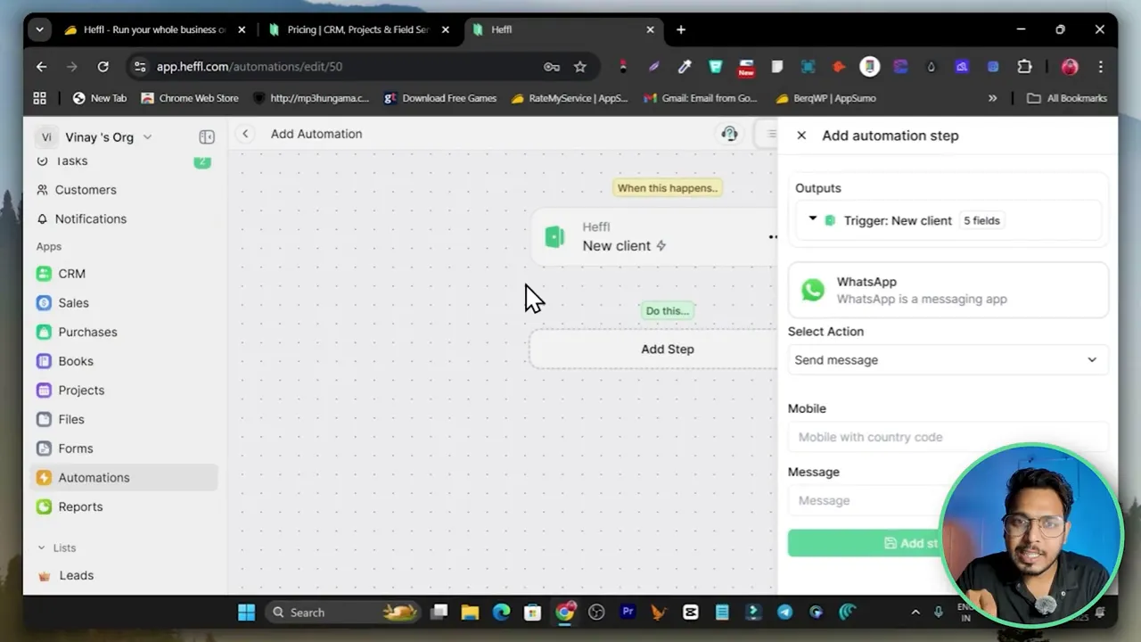The image size is (1141, 642).
Task: Open Notifications in the sidebar
Action: 90,218
